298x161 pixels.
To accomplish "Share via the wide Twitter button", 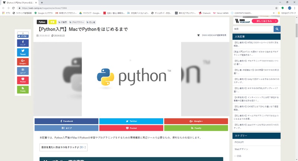I will click(131, 121).
